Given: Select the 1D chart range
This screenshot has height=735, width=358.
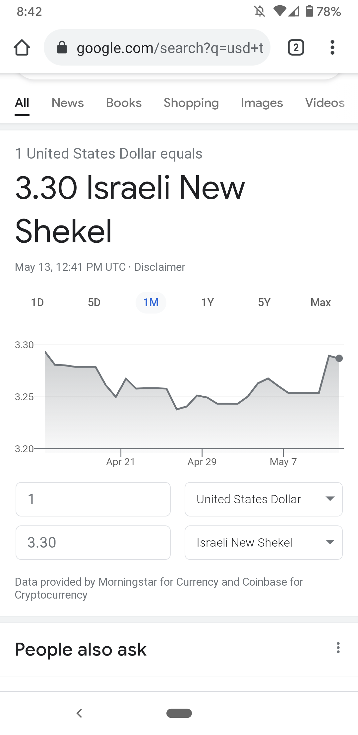Looking at the screenshot, I should pos(37,303).
